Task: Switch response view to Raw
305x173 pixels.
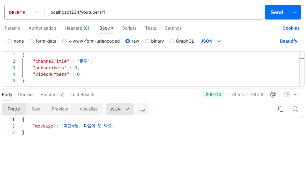Action: pos(36,109)
